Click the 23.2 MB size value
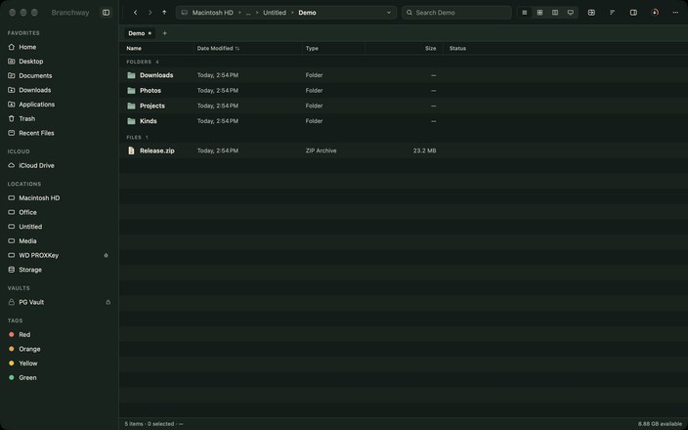 tap(424, 150)
